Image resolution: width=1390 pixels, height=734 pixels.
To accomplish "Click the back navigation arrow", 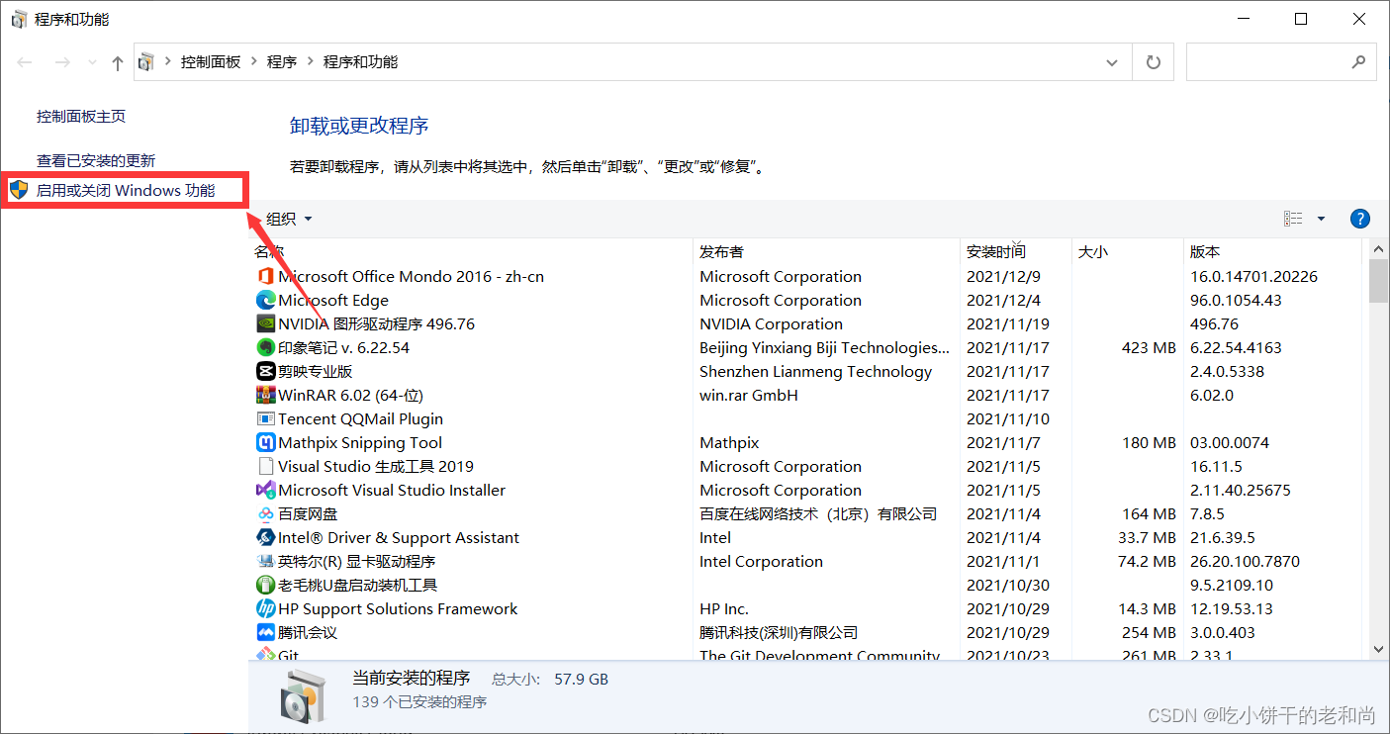I will [x=25, y=62].
